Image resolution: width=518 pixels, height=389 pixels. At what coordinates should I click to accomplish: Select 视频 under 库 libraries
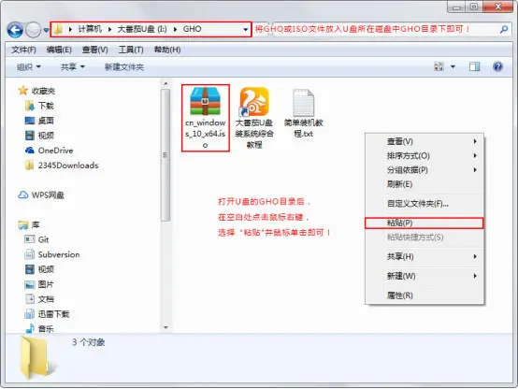coord(46,269)
